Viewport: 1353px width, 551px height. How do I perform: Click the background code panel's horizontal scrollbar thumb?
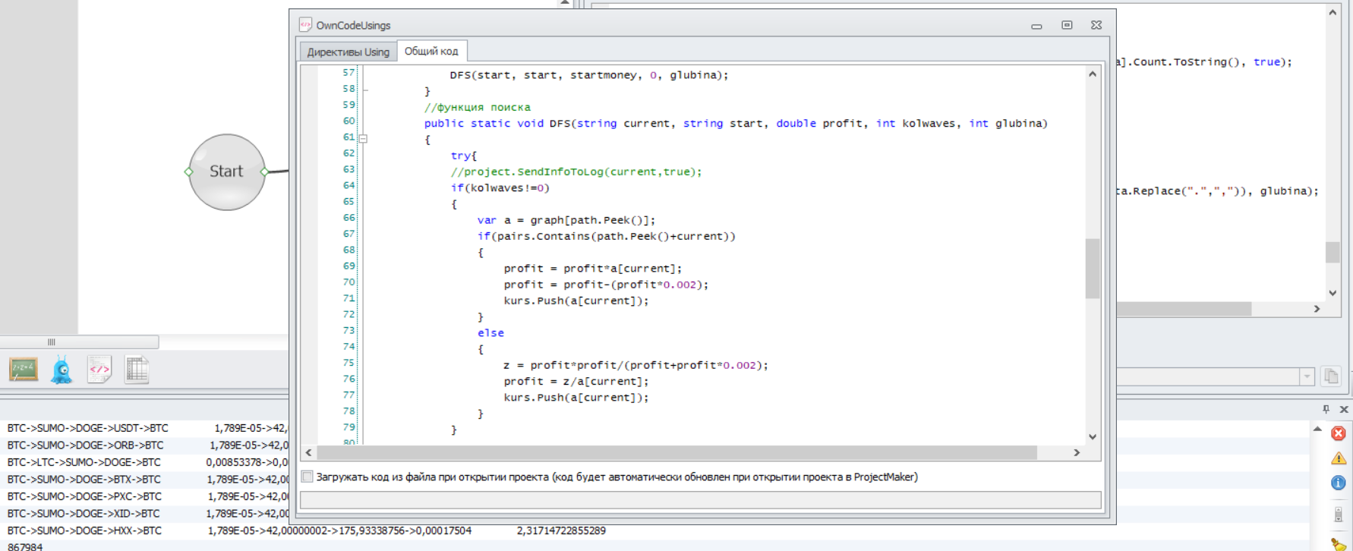tap(1184, 309)
